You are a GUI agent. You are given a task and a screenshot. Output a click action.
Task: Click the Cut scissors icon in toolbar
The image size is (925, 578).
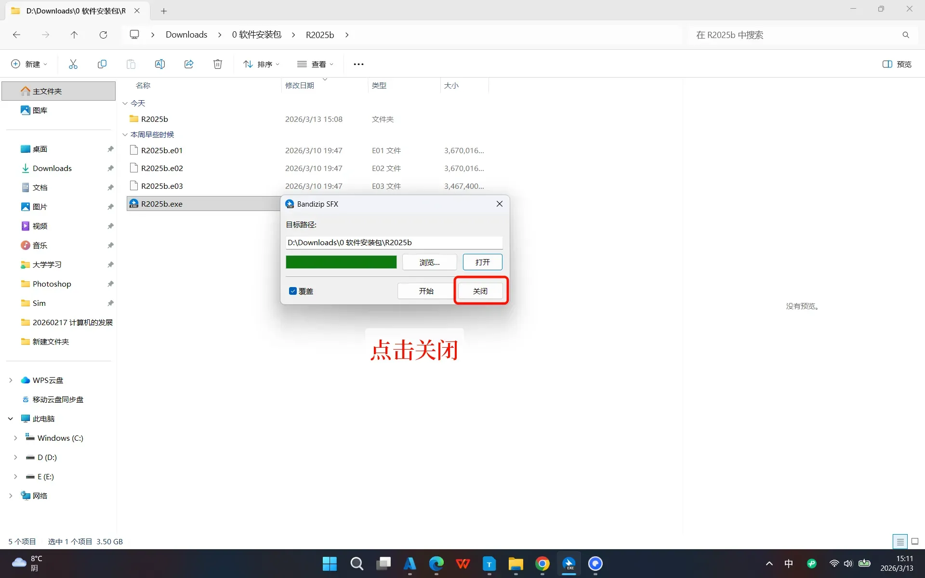coord(73,64)
